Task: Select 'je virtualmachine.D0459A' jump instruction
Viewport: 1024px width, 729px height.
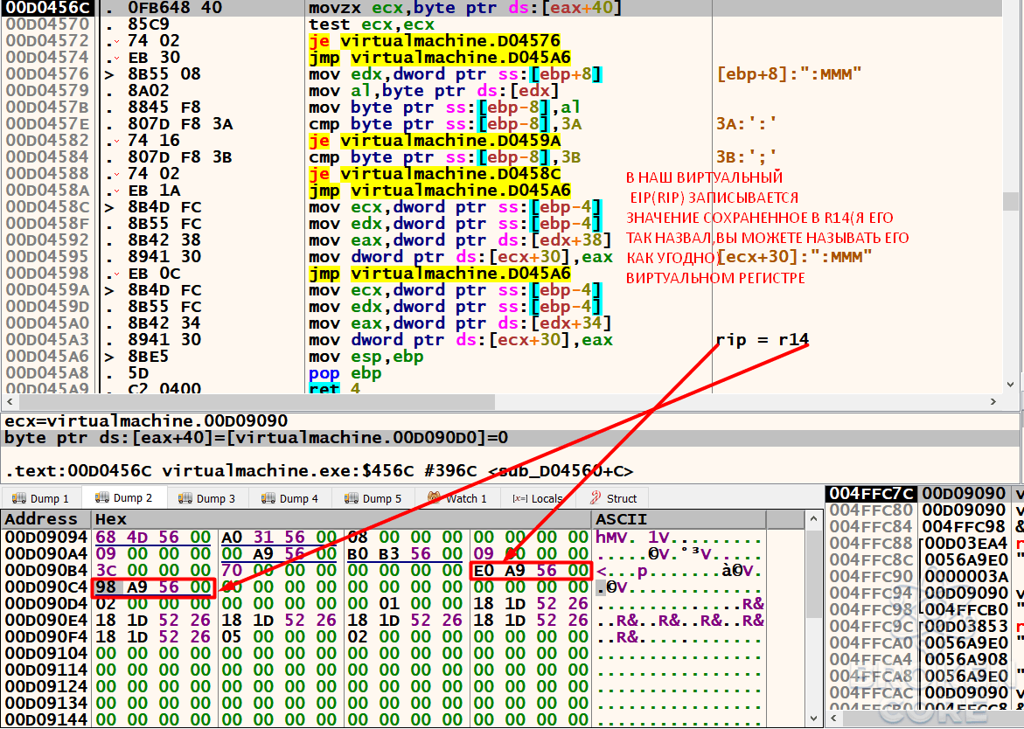Action: (435, 141)
